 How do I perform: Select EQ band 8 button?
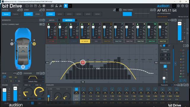[x=126, y=89]
